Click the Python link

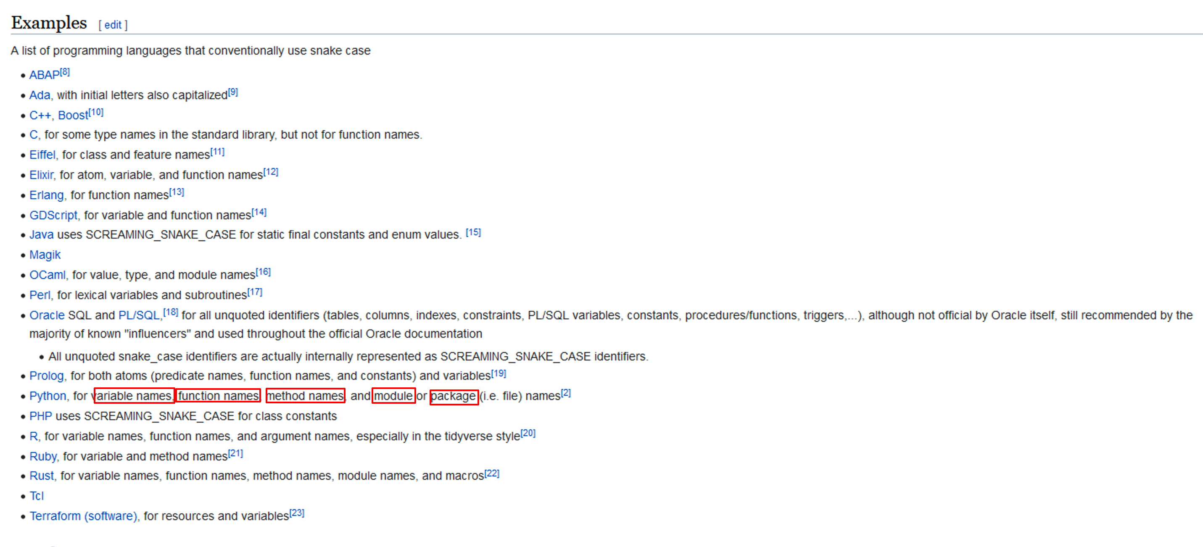coord(47,396)
